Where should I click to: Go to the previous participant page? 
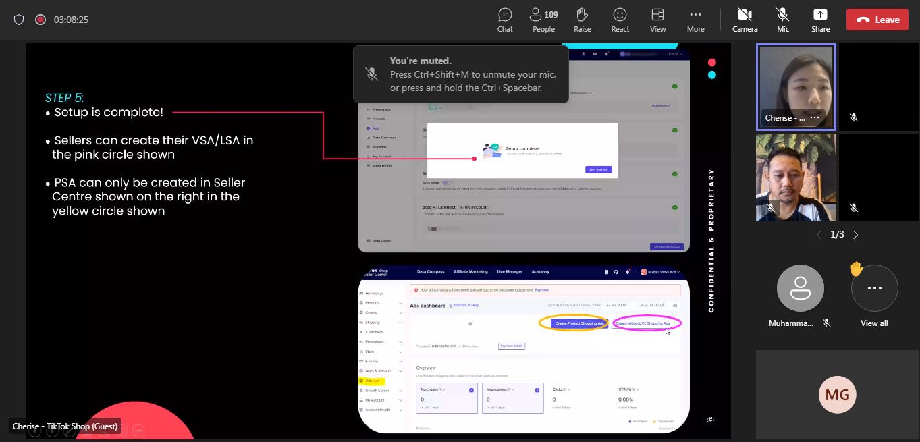coord(819,235)
